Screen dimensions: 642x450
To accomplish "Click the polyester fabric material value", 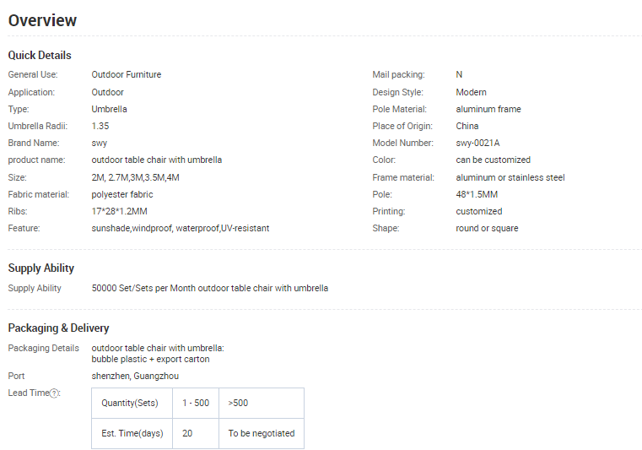I will (x=122, y=194).
